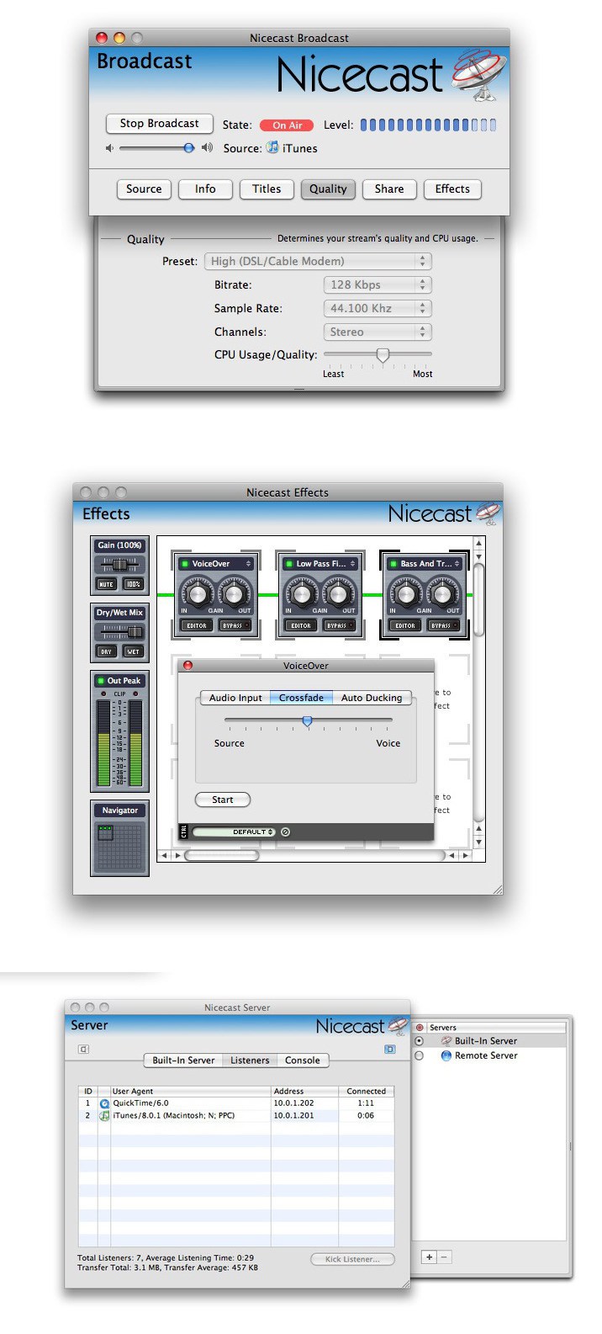Click the red icon in Servers drawer header
Image resolution: width=602 pixels, height=1334 pixels.
(x=420, y=1028)
